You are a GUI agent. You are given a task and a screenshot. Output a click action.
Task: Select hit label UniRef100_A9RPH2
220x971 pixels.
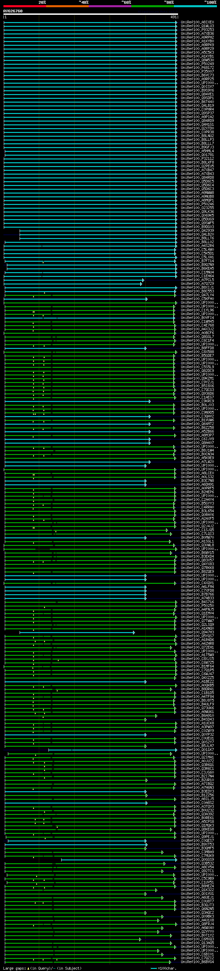click(197, 37)
